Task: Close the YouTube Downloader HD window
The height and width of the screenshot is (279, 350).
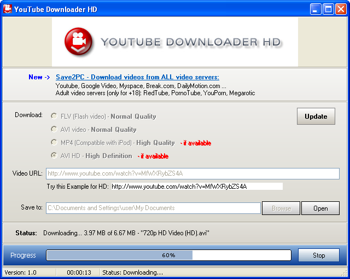Action: 341,9
